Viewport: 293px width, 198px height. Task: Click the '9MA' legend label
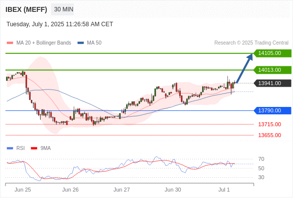pos(46,148)
